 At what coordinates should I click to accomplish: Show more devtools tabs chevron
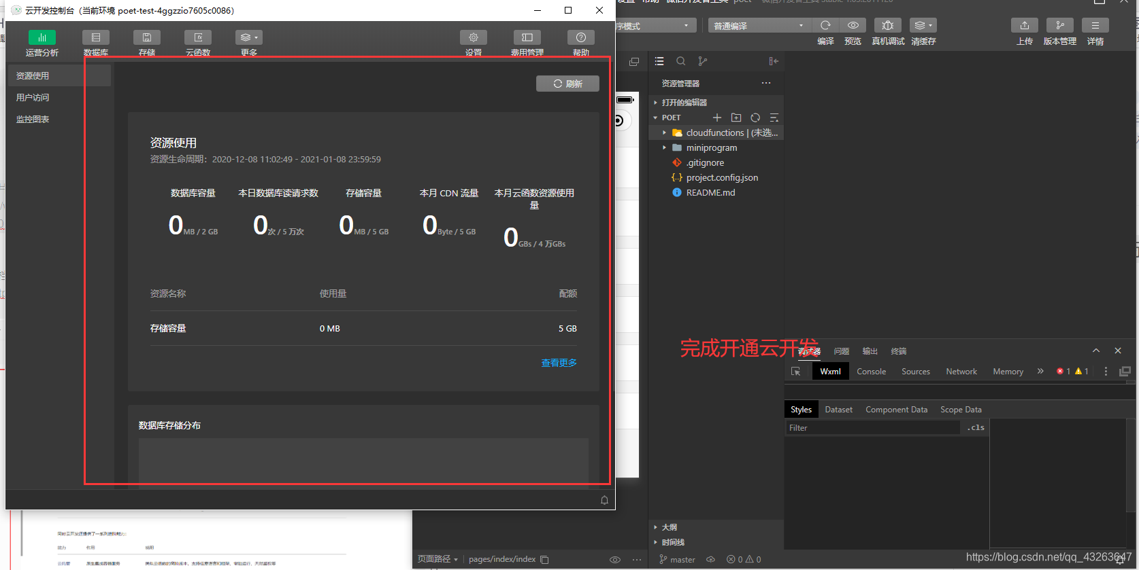tap(1040, 371)
